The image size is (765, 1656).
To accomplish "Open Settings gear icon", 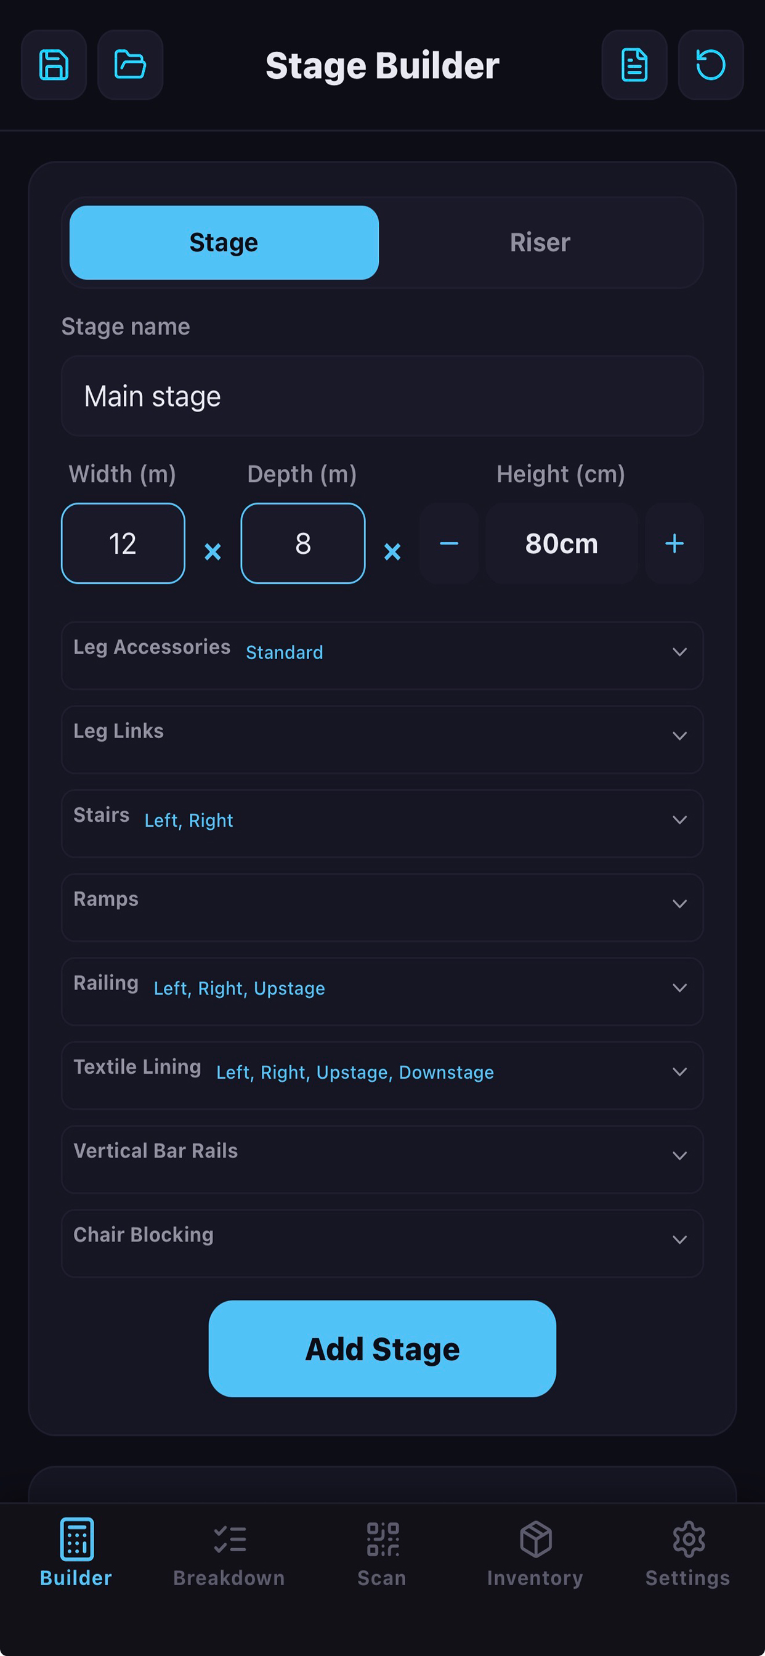I will point(688,1553).
